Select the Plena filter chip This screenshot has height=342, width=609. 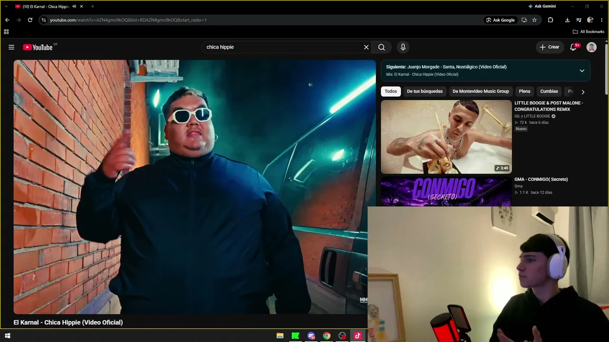click(524, 91)
